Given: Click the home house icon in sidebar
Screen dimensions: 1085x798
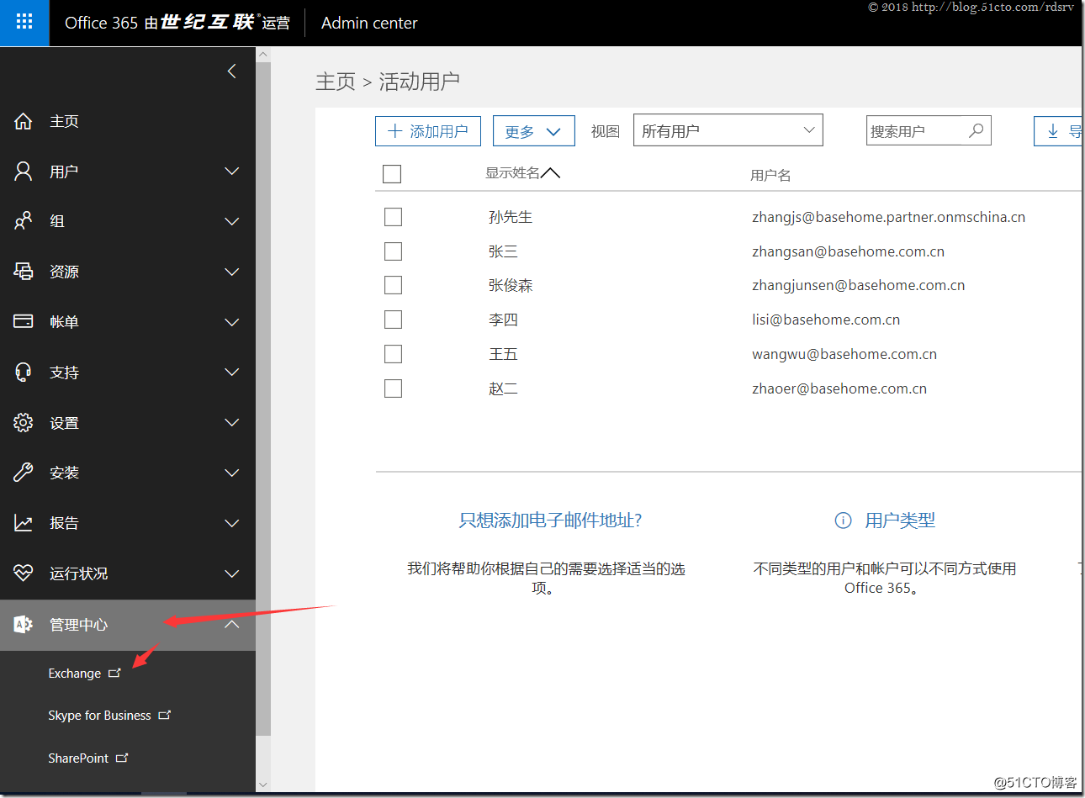Looking at the screenshot, I should coord(24,121).
